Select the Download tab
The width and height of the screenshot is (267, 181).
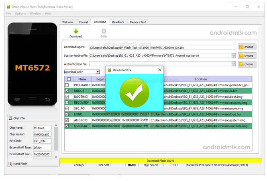tap(100, 22)
